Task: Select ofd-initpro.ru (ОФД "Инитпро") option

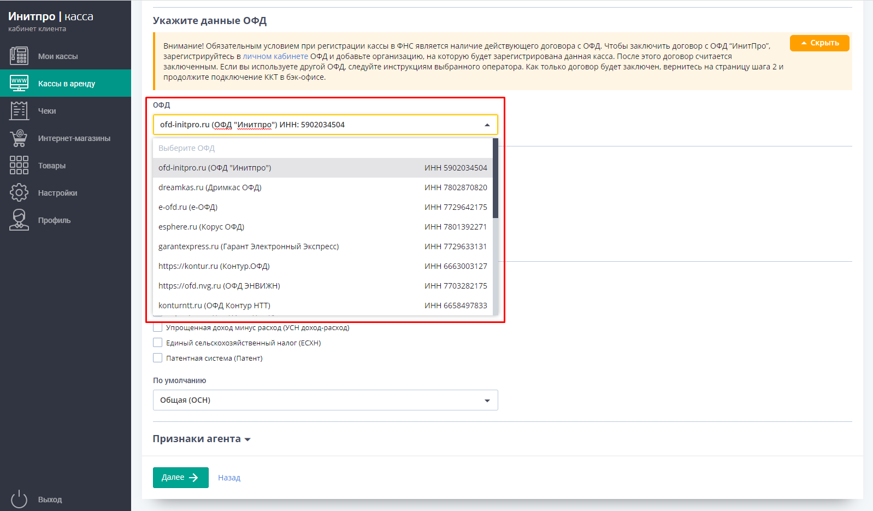Action: (323, 168)
